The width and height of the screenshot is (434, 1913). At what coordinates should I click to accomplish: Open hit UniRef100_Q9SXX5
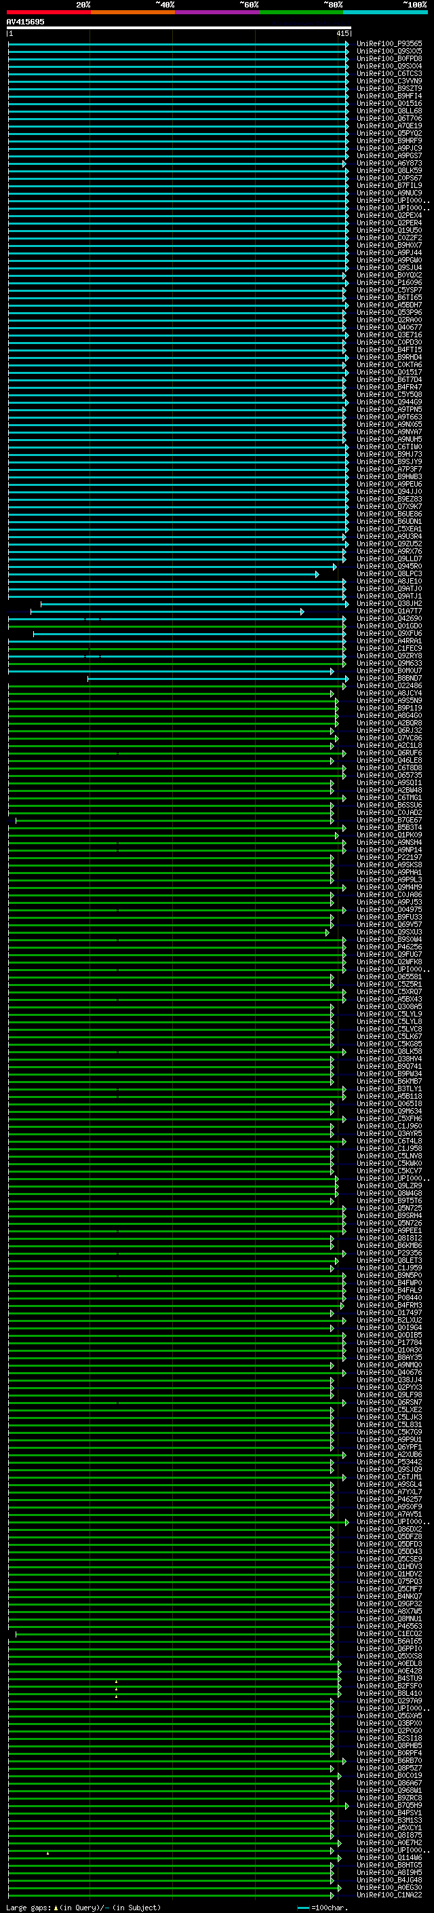click(389, 52)
